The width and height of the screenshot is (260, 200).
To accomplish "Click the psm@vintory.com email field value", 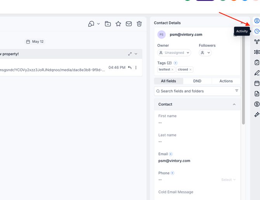I will tap(174, 161).
